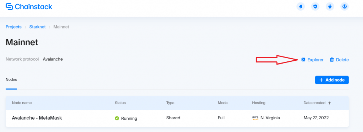Click the Add node button
Viewport: 363px width, 132px height.
point(332,80)
